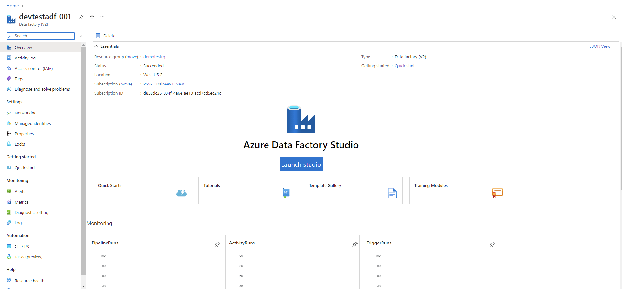
Task: Mark resource as favorite with star icon
Action: coord(92,17)
